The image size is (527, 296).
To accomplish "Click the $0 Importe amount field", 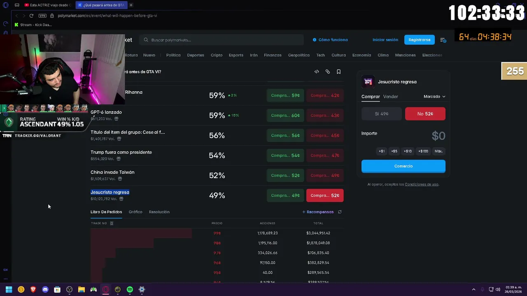I will (438, 136).
